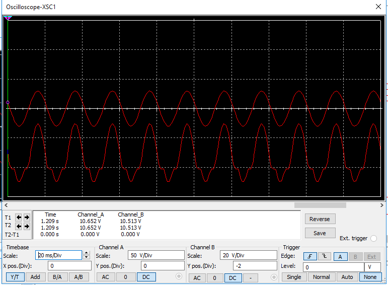This screenshot has height=285, width=388.
Task: Switch to B/A display mode
Action: pyautogui.click(x=57, y=277)
